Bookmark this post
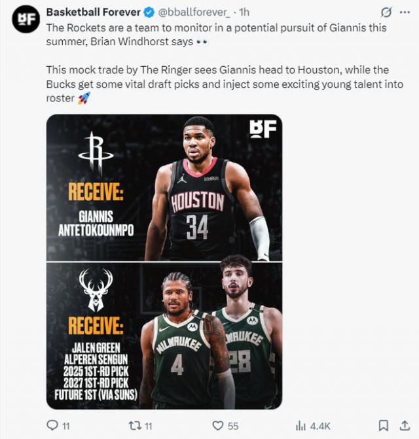The height and width of the screenshot is (439, 419). (x=384, y=425)
